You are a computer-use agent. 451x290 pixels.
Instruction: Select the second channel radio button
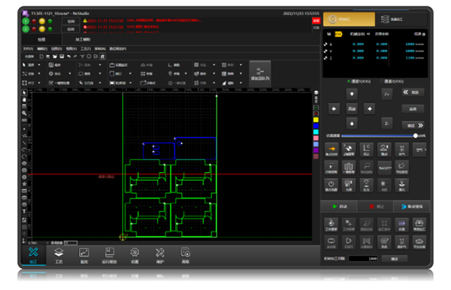(x=381, y=81)
